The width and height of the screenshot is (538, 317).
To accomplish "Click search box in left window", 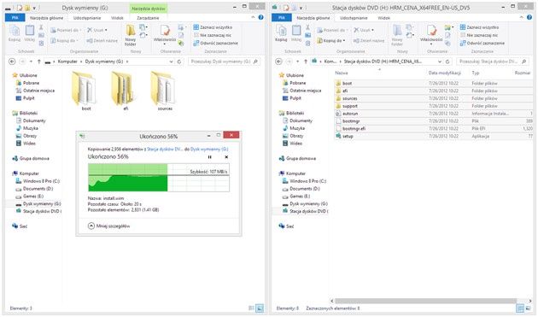I will [224, 62].
